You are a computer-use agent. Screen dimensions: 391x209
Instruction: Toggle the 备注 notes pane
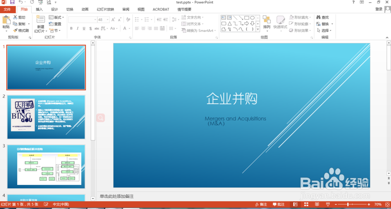261,205
